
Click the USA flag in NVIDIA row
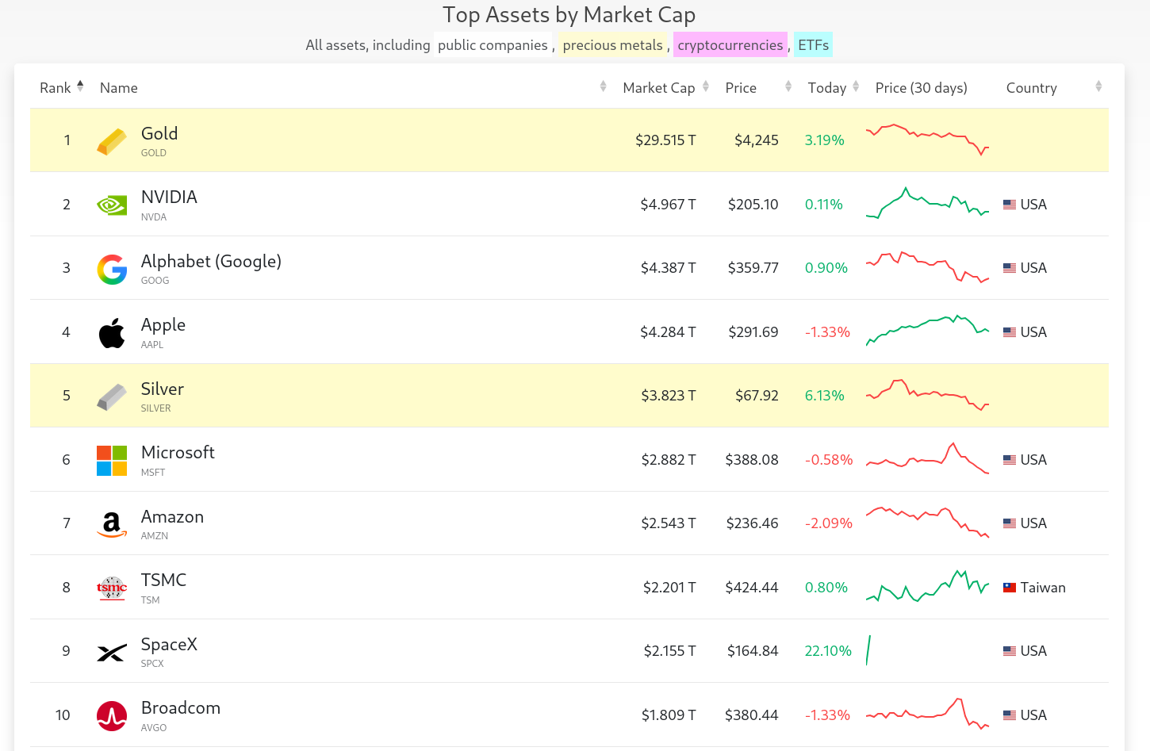(x=1010, y=205)
